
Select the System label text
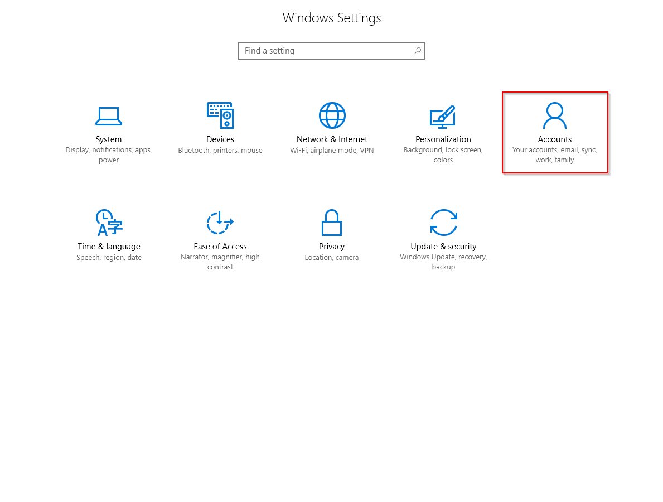(x=109, y=139)
